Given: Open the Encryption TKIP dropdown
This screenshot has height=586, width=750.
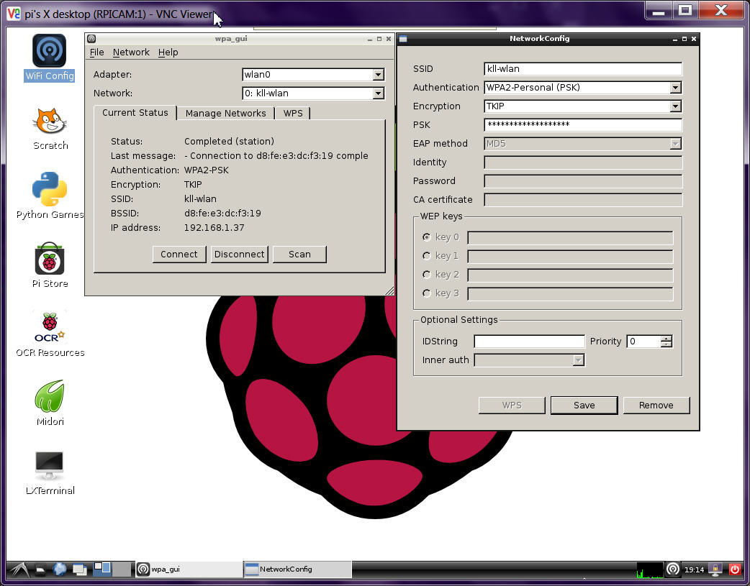Looking at the screenshot, I should (x=675, y=106).
